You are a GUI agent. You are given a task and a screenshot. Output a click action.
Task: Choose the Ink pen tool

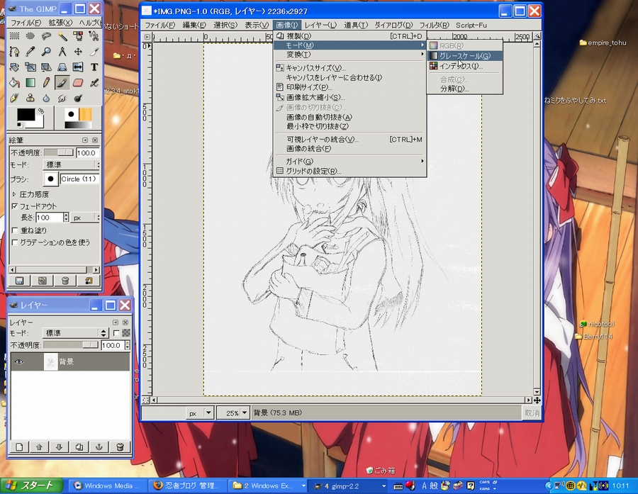coord(15,98)
